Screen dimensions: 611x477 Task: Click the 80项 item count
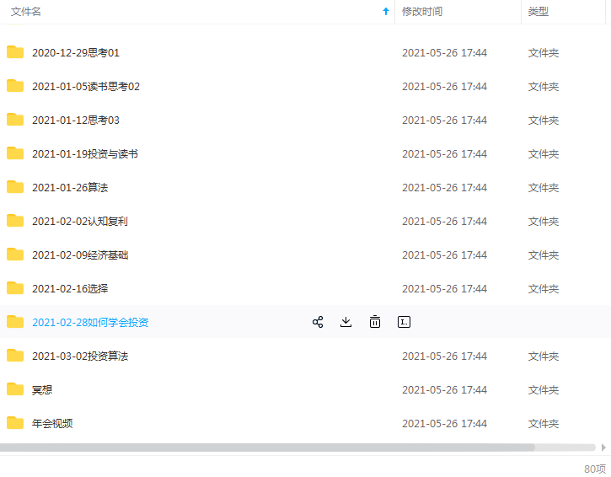[595, 469]
